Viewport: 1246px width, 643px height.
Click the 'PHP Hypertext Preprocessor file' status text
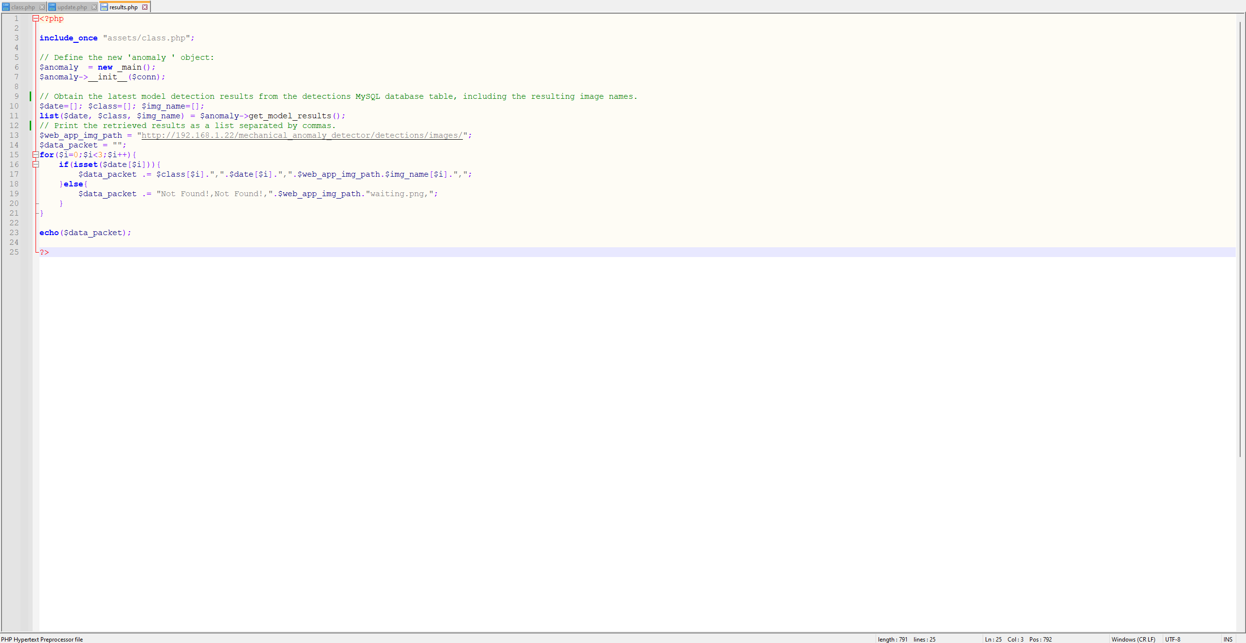pyautogui.click(x=42, y=639)
